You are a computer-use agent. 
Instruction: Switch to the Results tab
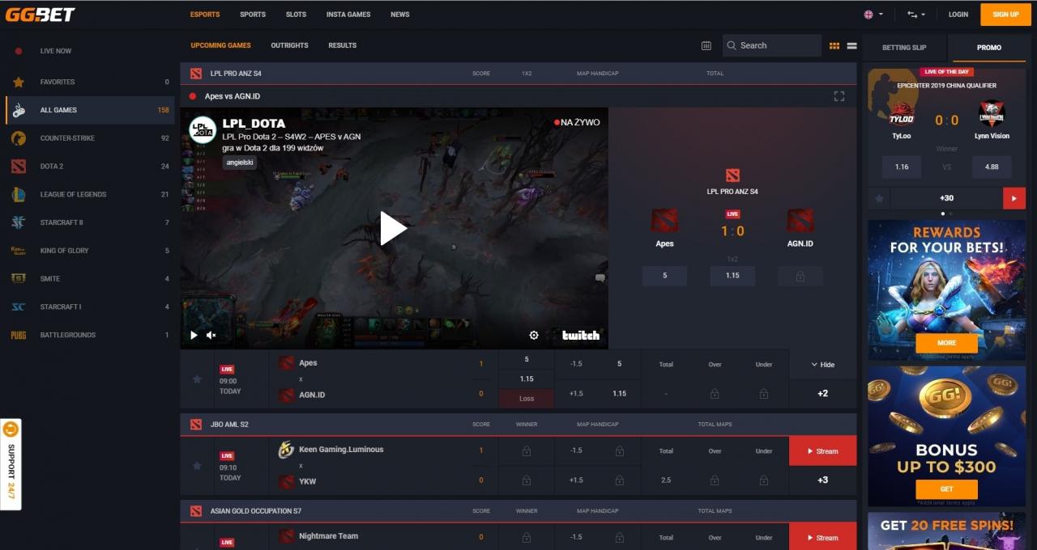[x=342, y=45]
